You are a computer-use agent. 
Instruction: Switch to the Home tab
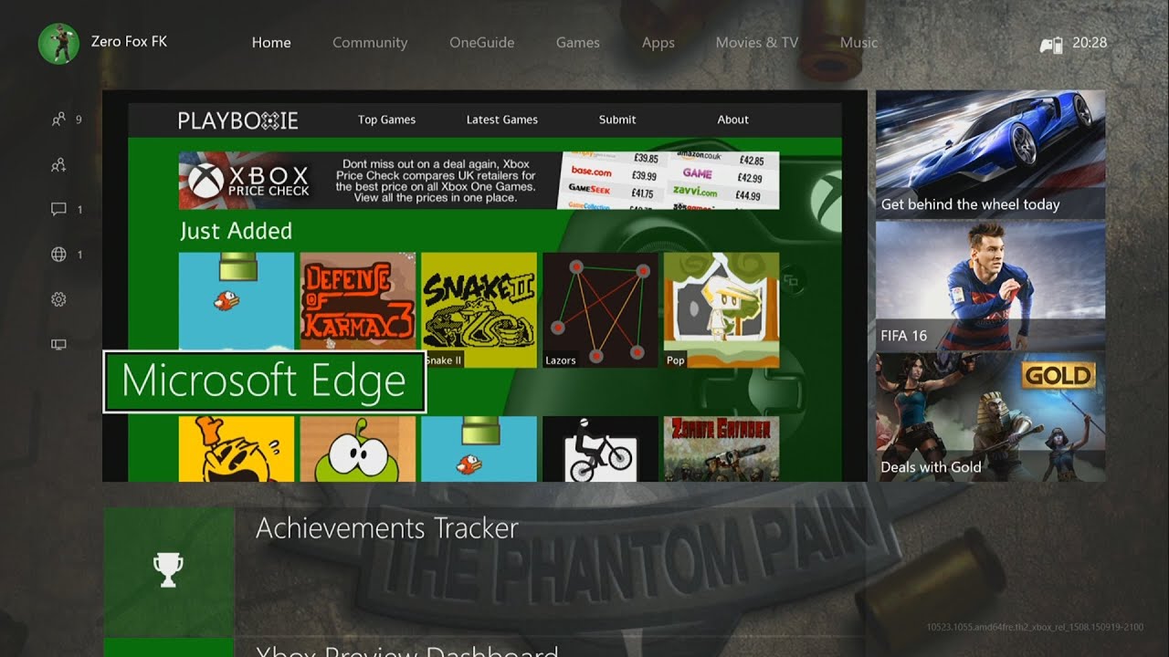271,43
